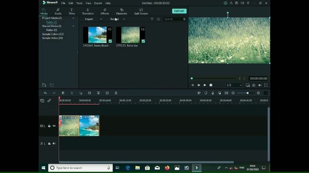The width and height of the screenshot is (309, 173).
Task: Step back one frame in preview
Action: click(193, 85)
